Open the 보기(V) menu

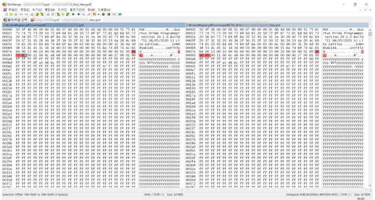point(37,10)
